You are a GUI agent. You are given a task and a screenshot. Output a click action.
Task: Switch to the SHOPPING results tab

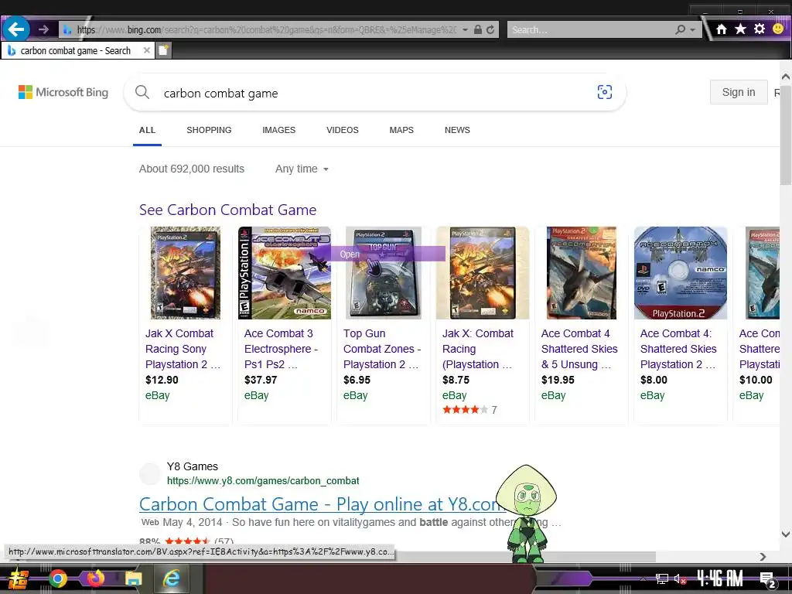[209, 130]
